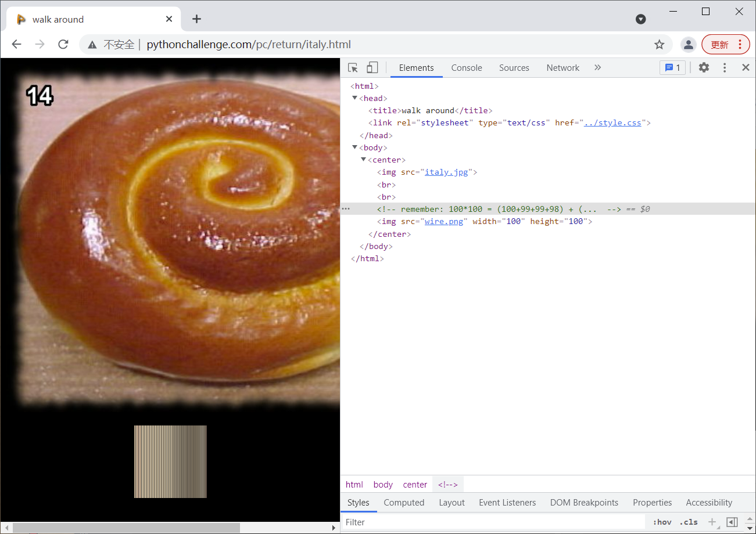Switch to the Console tab
Viewport: 756px width, 534px height.
(467, 68)
